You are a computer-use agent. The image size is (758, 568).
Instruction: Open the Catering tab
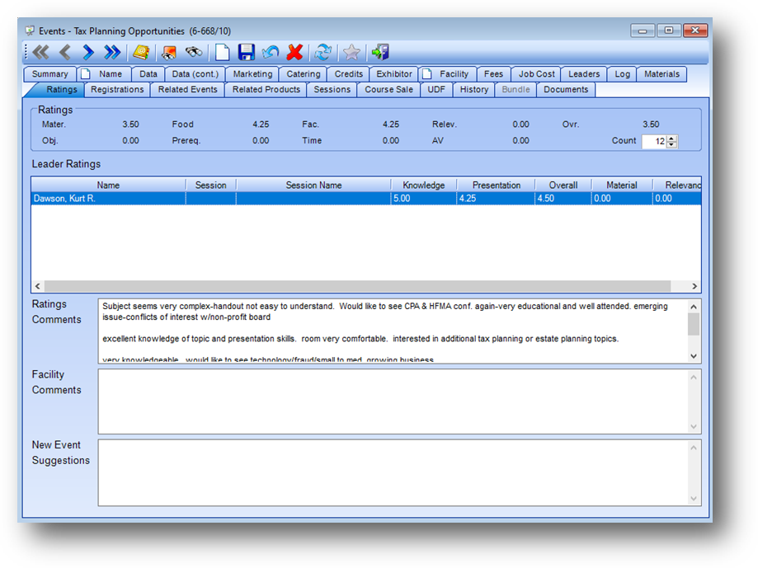point(303,74)
